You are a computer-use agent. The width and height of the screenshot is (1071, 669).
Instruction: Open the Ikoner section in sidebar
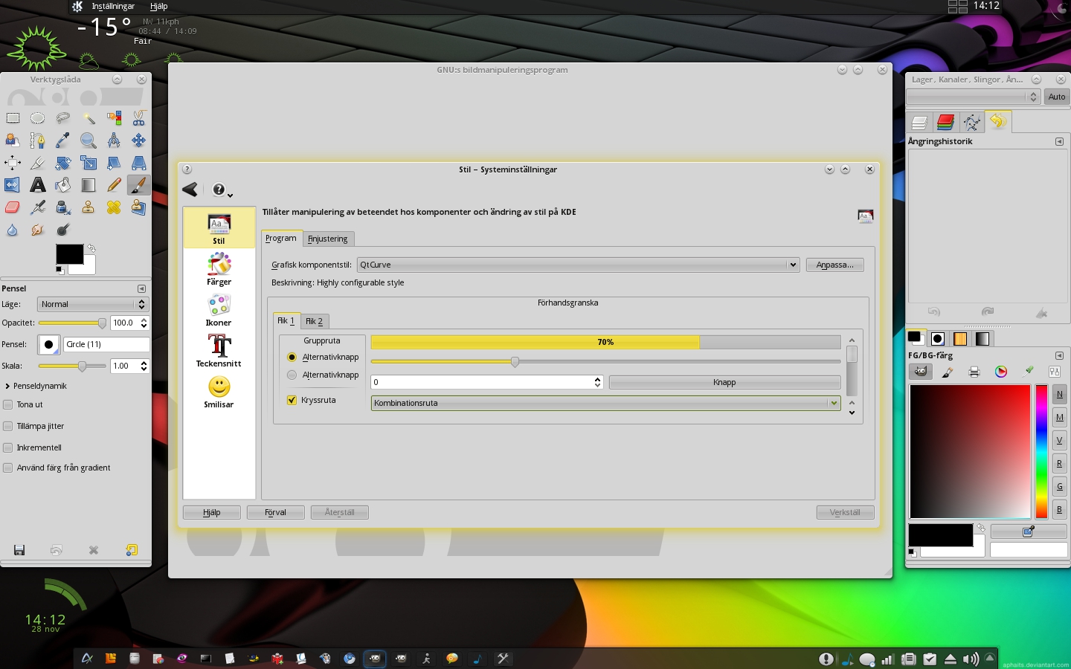pos(219,309)
